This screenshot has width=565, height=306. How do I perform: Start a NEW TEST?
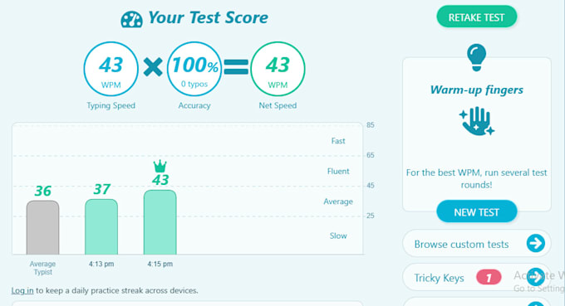(476, 211)
